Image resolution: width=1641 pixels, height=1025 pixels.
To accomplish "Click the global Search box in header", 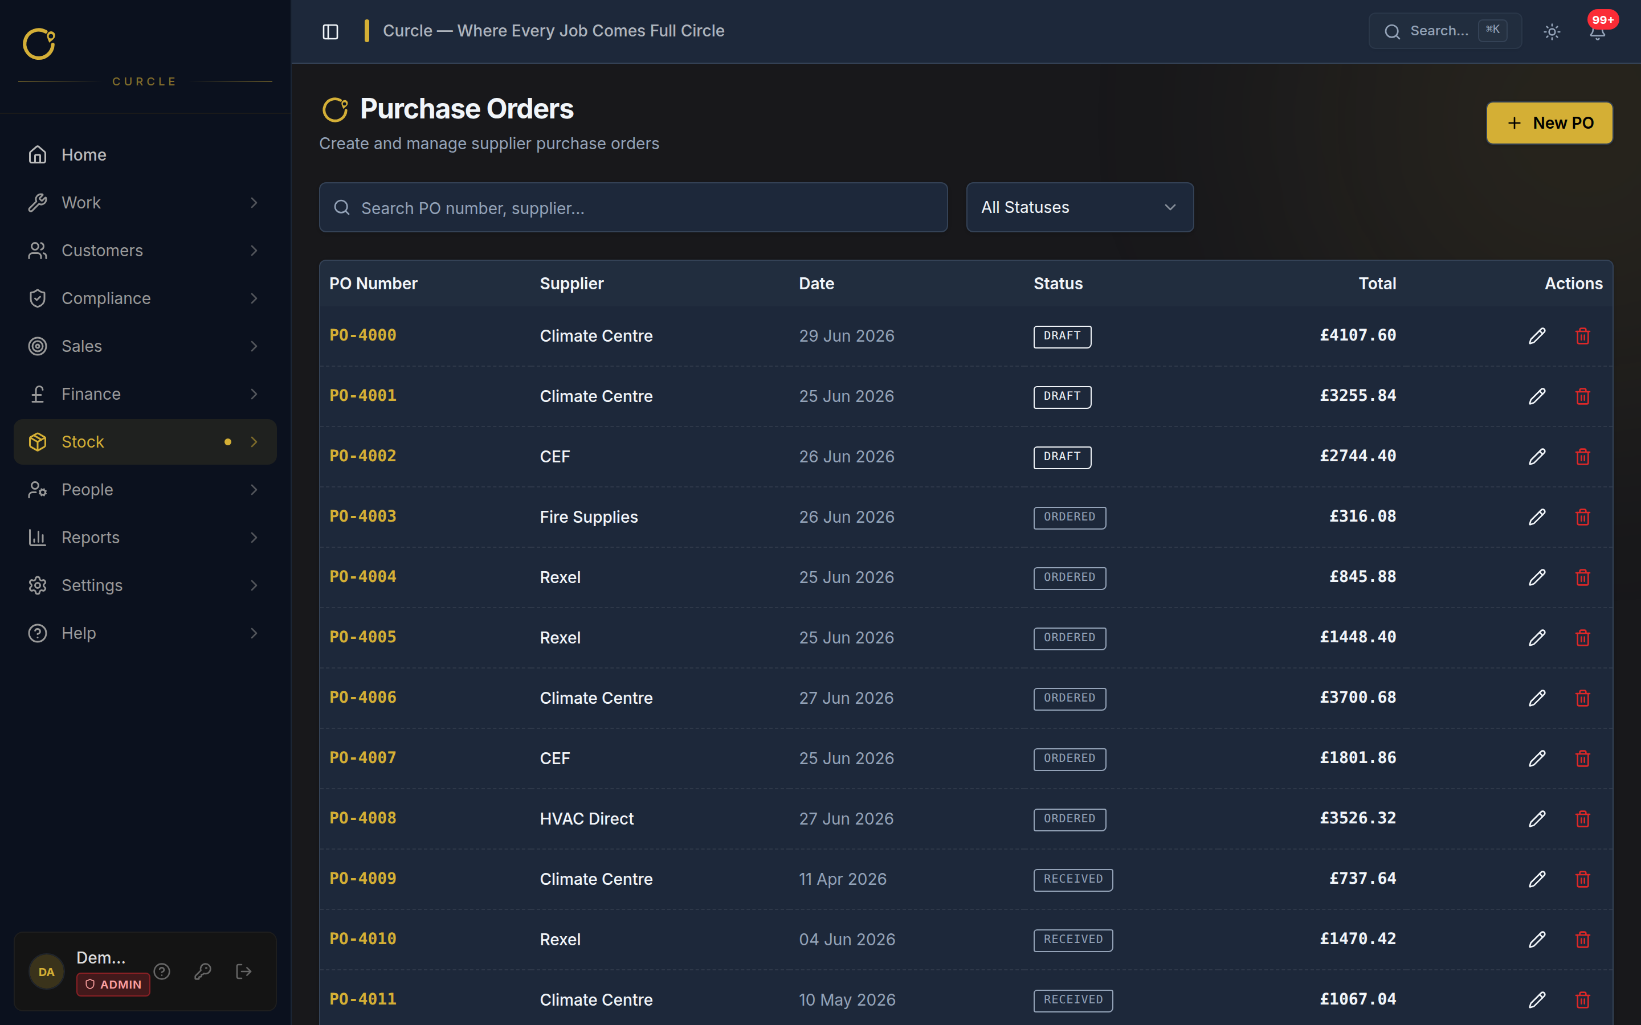I will (x=1445, y=31).
